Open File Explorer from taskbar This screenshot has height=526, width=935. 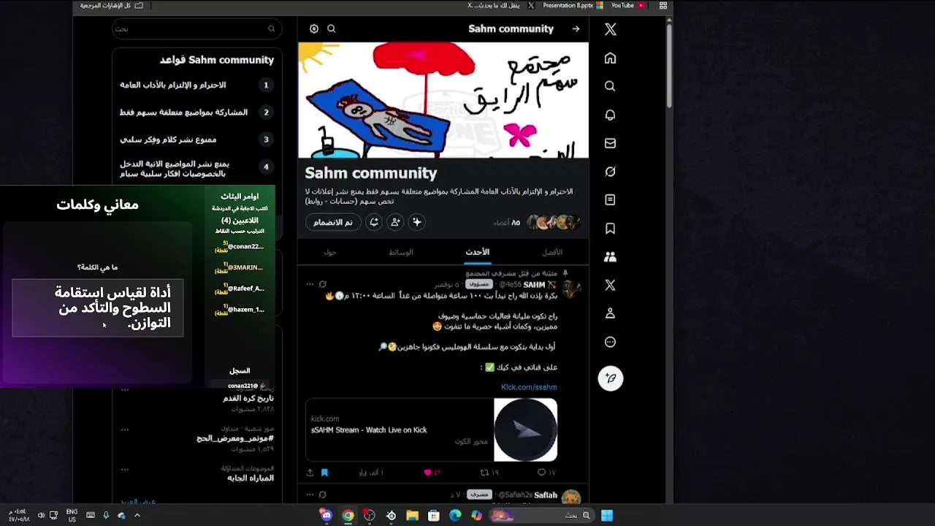point(412,516)
